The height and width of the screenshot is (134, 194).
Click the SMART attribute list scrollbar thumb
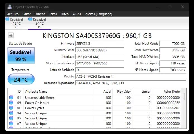(x=184, y=97)
